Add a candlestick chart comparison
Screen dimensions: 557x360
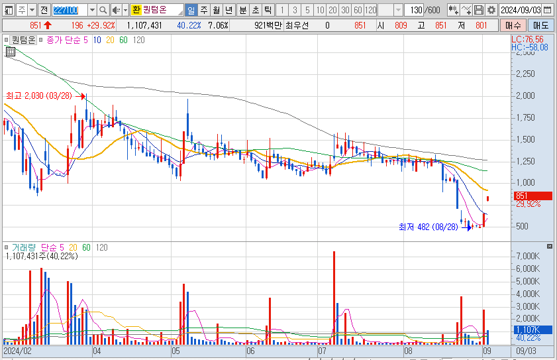point(453,10)
